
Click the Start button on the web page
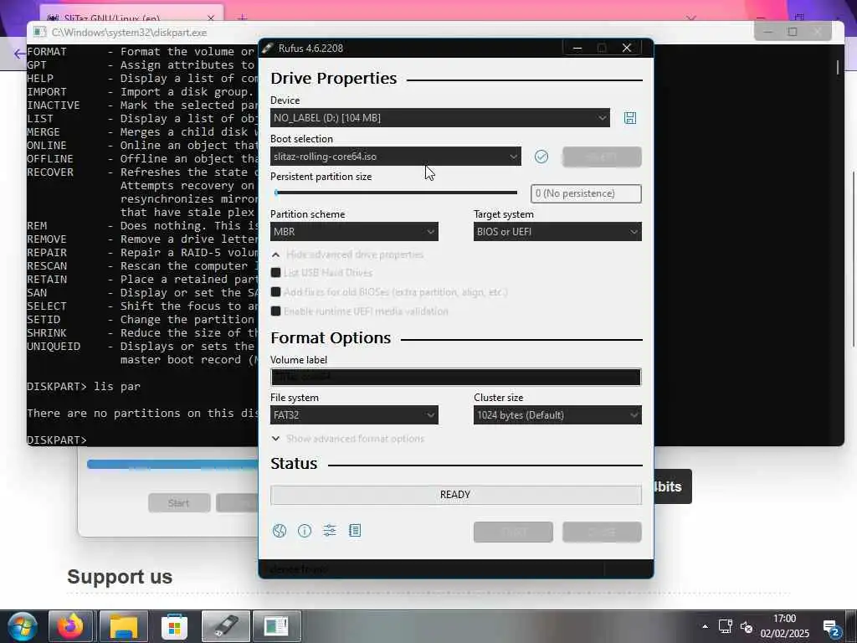179,503
